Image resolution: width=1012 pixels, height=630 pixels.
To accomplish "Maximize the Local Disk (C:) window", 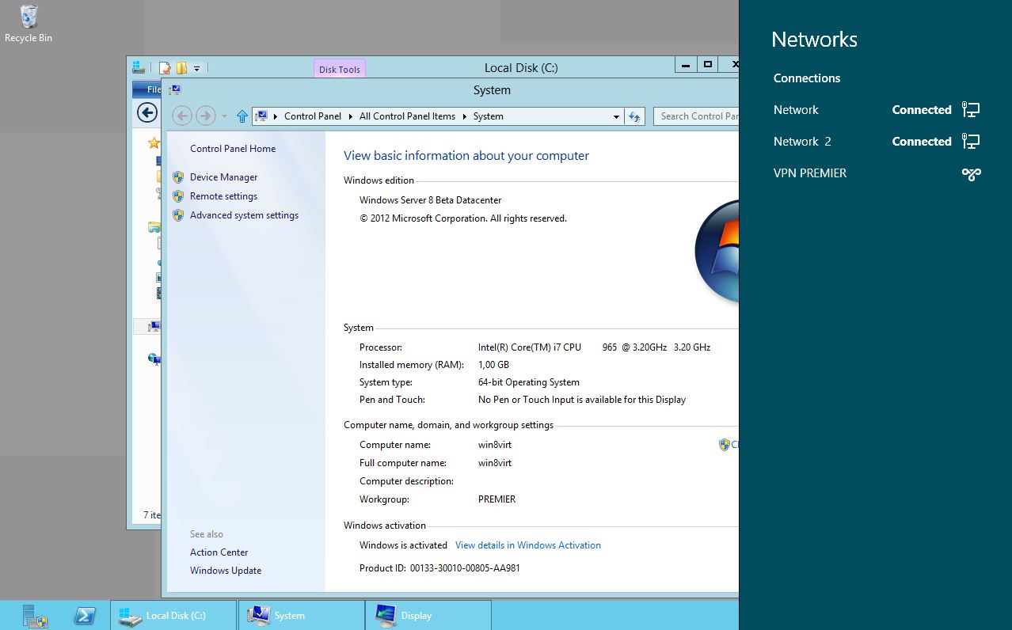I will (708, 65).
